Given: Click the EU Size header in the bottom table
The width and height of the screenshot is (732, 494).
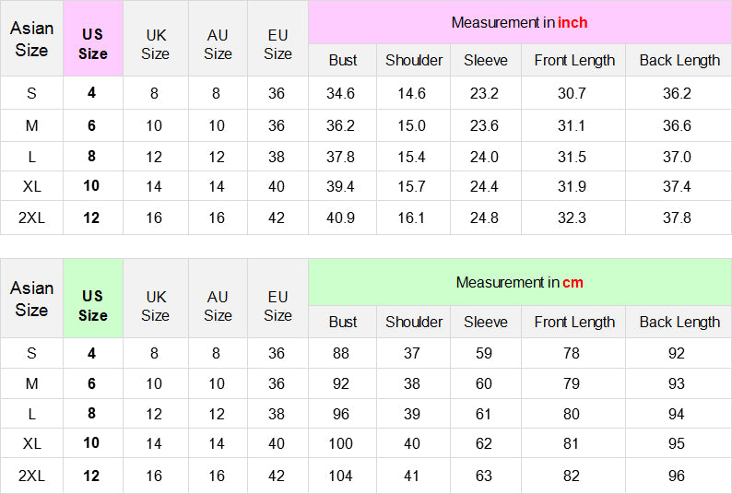Looking at the screenshot, I should [x=277, y=306].
